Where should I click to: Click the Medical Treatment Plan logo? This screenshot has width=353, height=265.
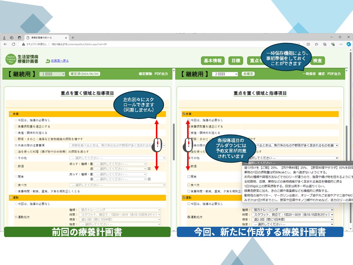click(x=11, y=59)
